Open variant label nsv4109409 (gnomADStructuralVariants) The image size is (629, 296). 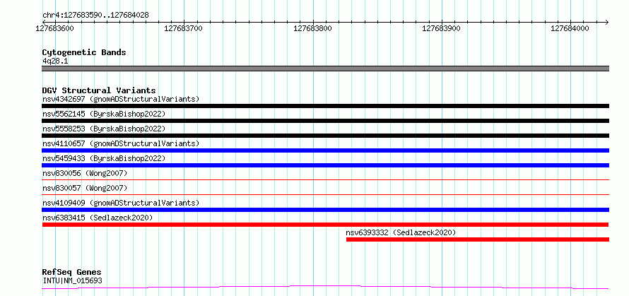click(x=121, y=203)
